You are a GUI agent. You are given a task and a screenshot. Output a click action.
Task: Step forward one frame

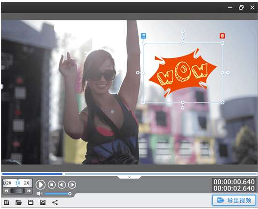72,185
